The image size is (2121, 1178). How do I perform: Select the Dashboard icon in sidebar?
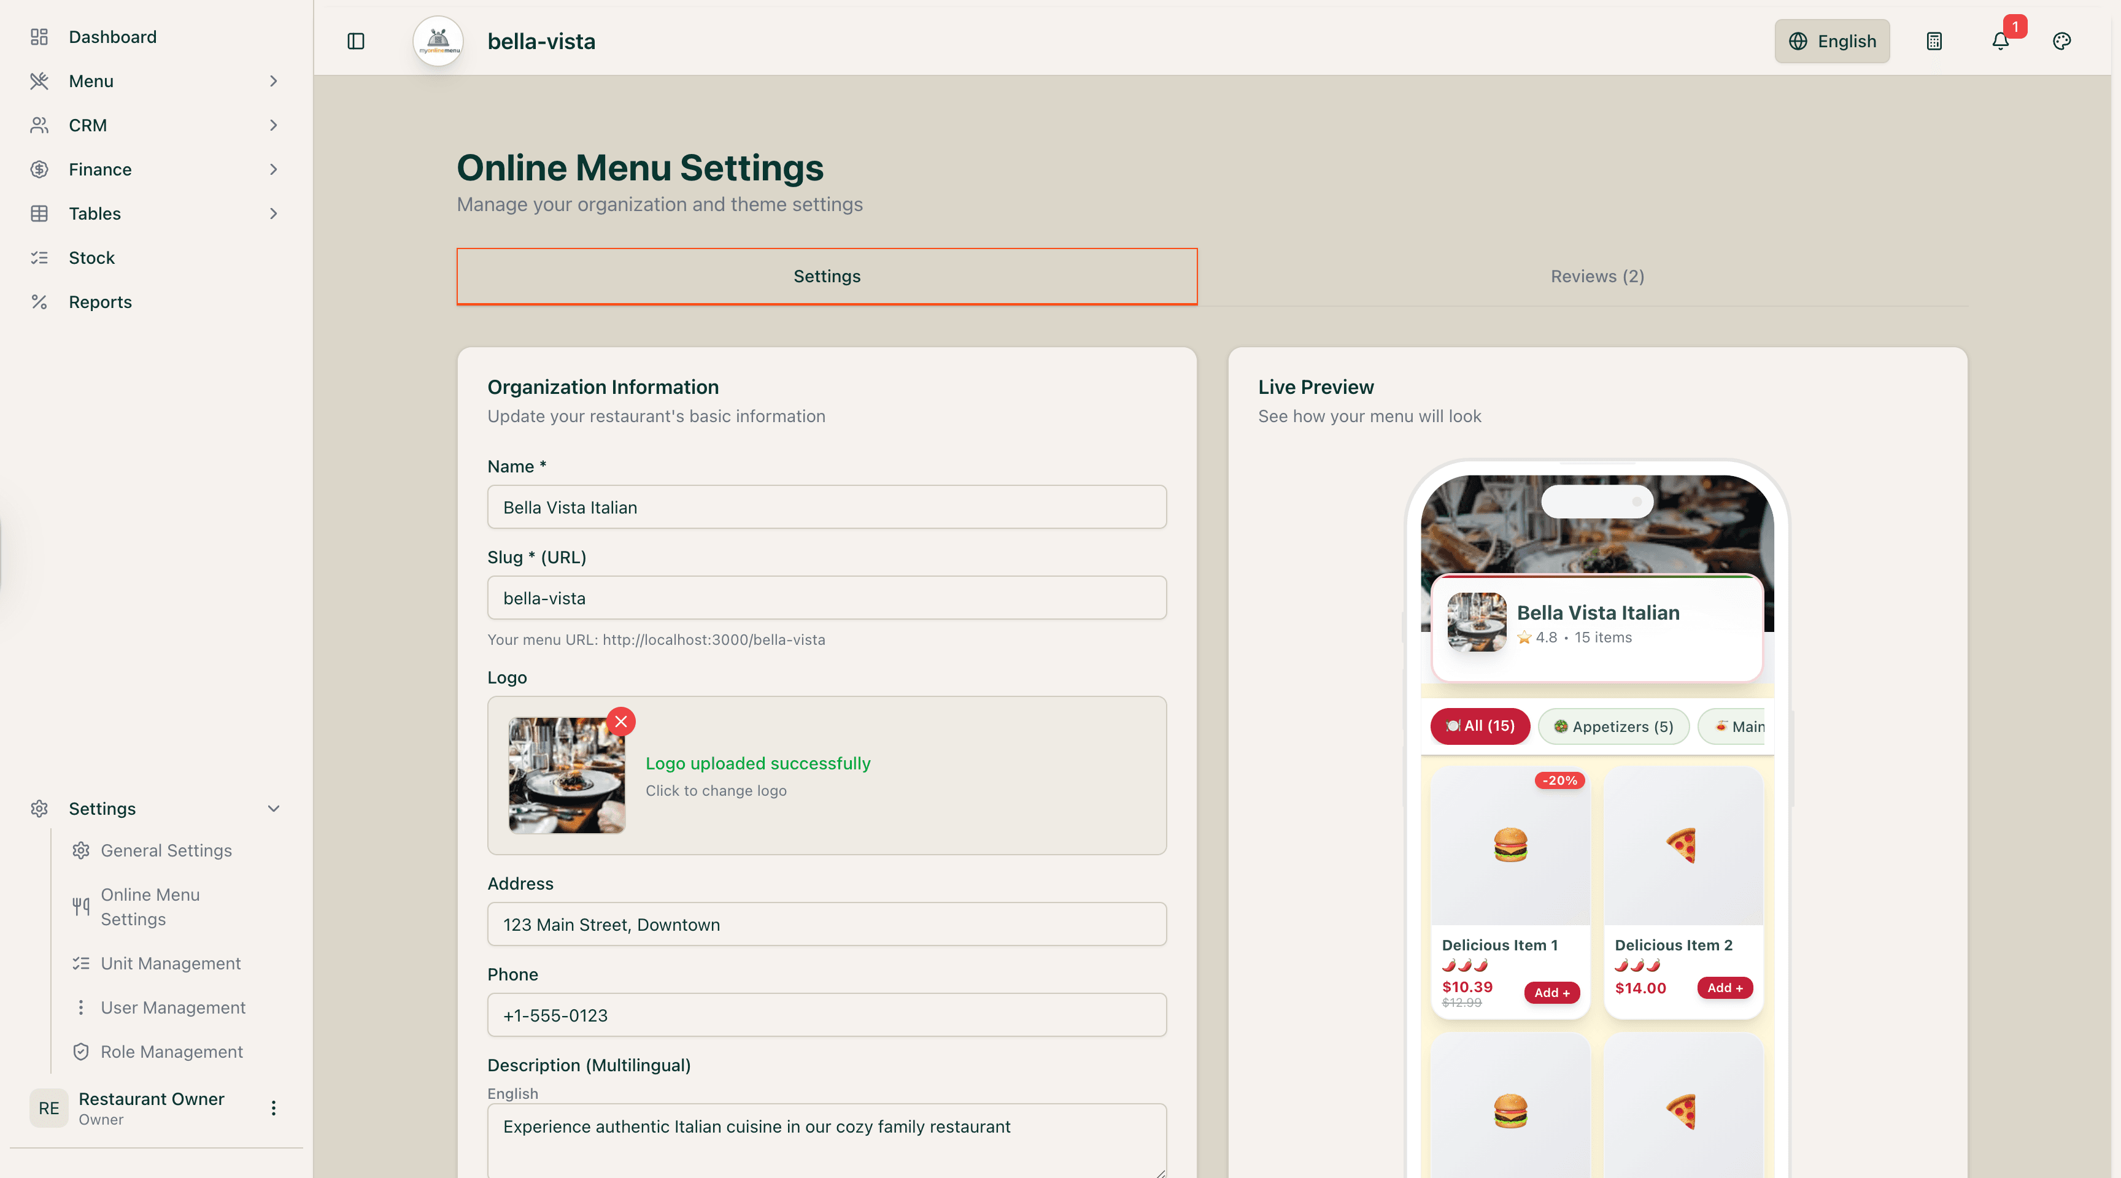point(39,36)
